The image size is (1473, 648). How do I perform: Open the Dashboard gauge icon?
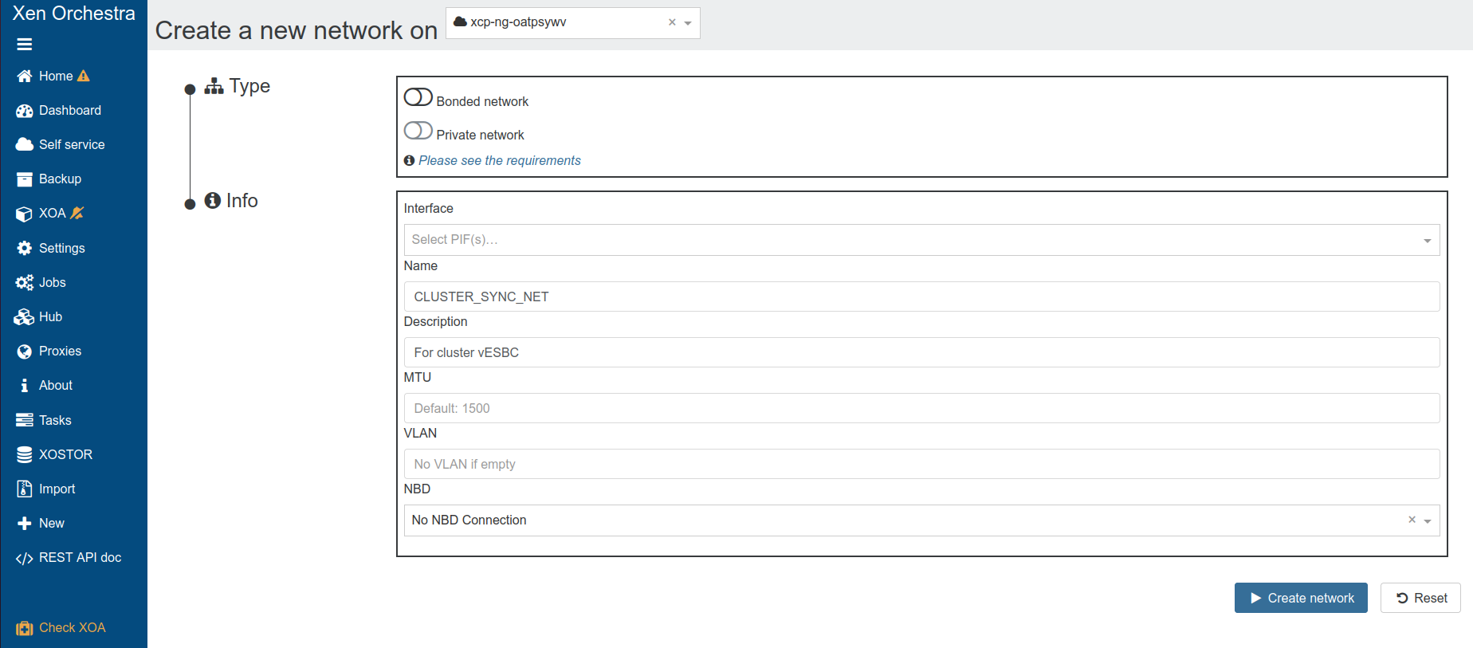[x=25, y=111]
